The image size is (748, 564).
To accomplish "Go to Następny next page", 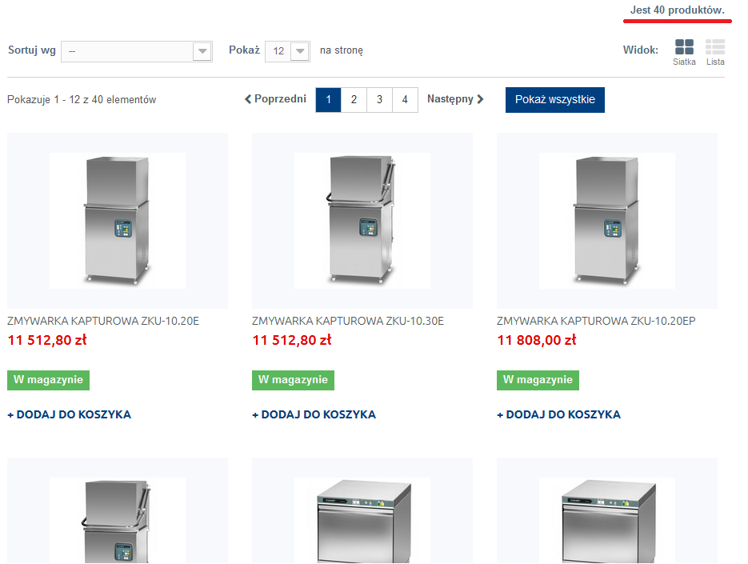I will coord(455,99).
